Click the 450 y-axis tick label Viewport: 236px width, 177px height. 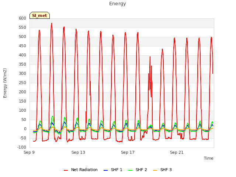[22, 46]
